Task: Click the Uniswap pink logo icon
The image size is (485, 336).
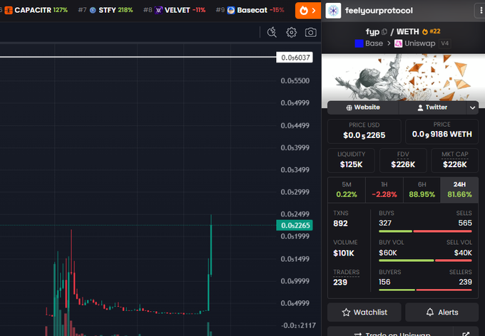Action: point(398,43)
